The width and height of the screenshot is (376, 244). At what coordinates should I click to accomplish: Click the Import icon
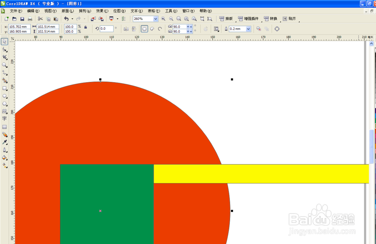click(93, 19)
